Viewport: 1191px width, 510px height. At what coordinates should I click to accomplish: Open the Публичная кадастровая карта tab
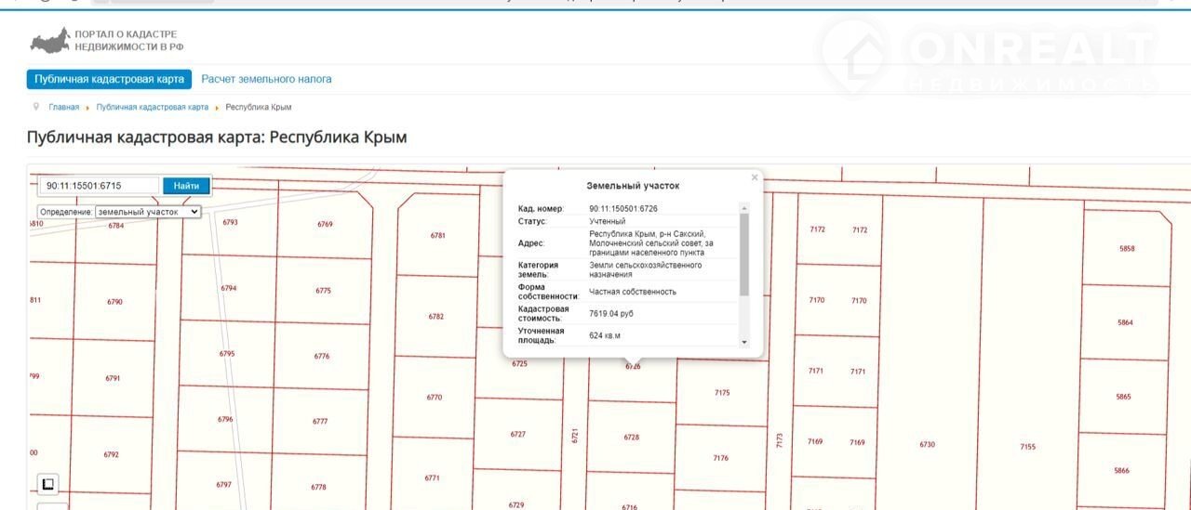point(109,79)
